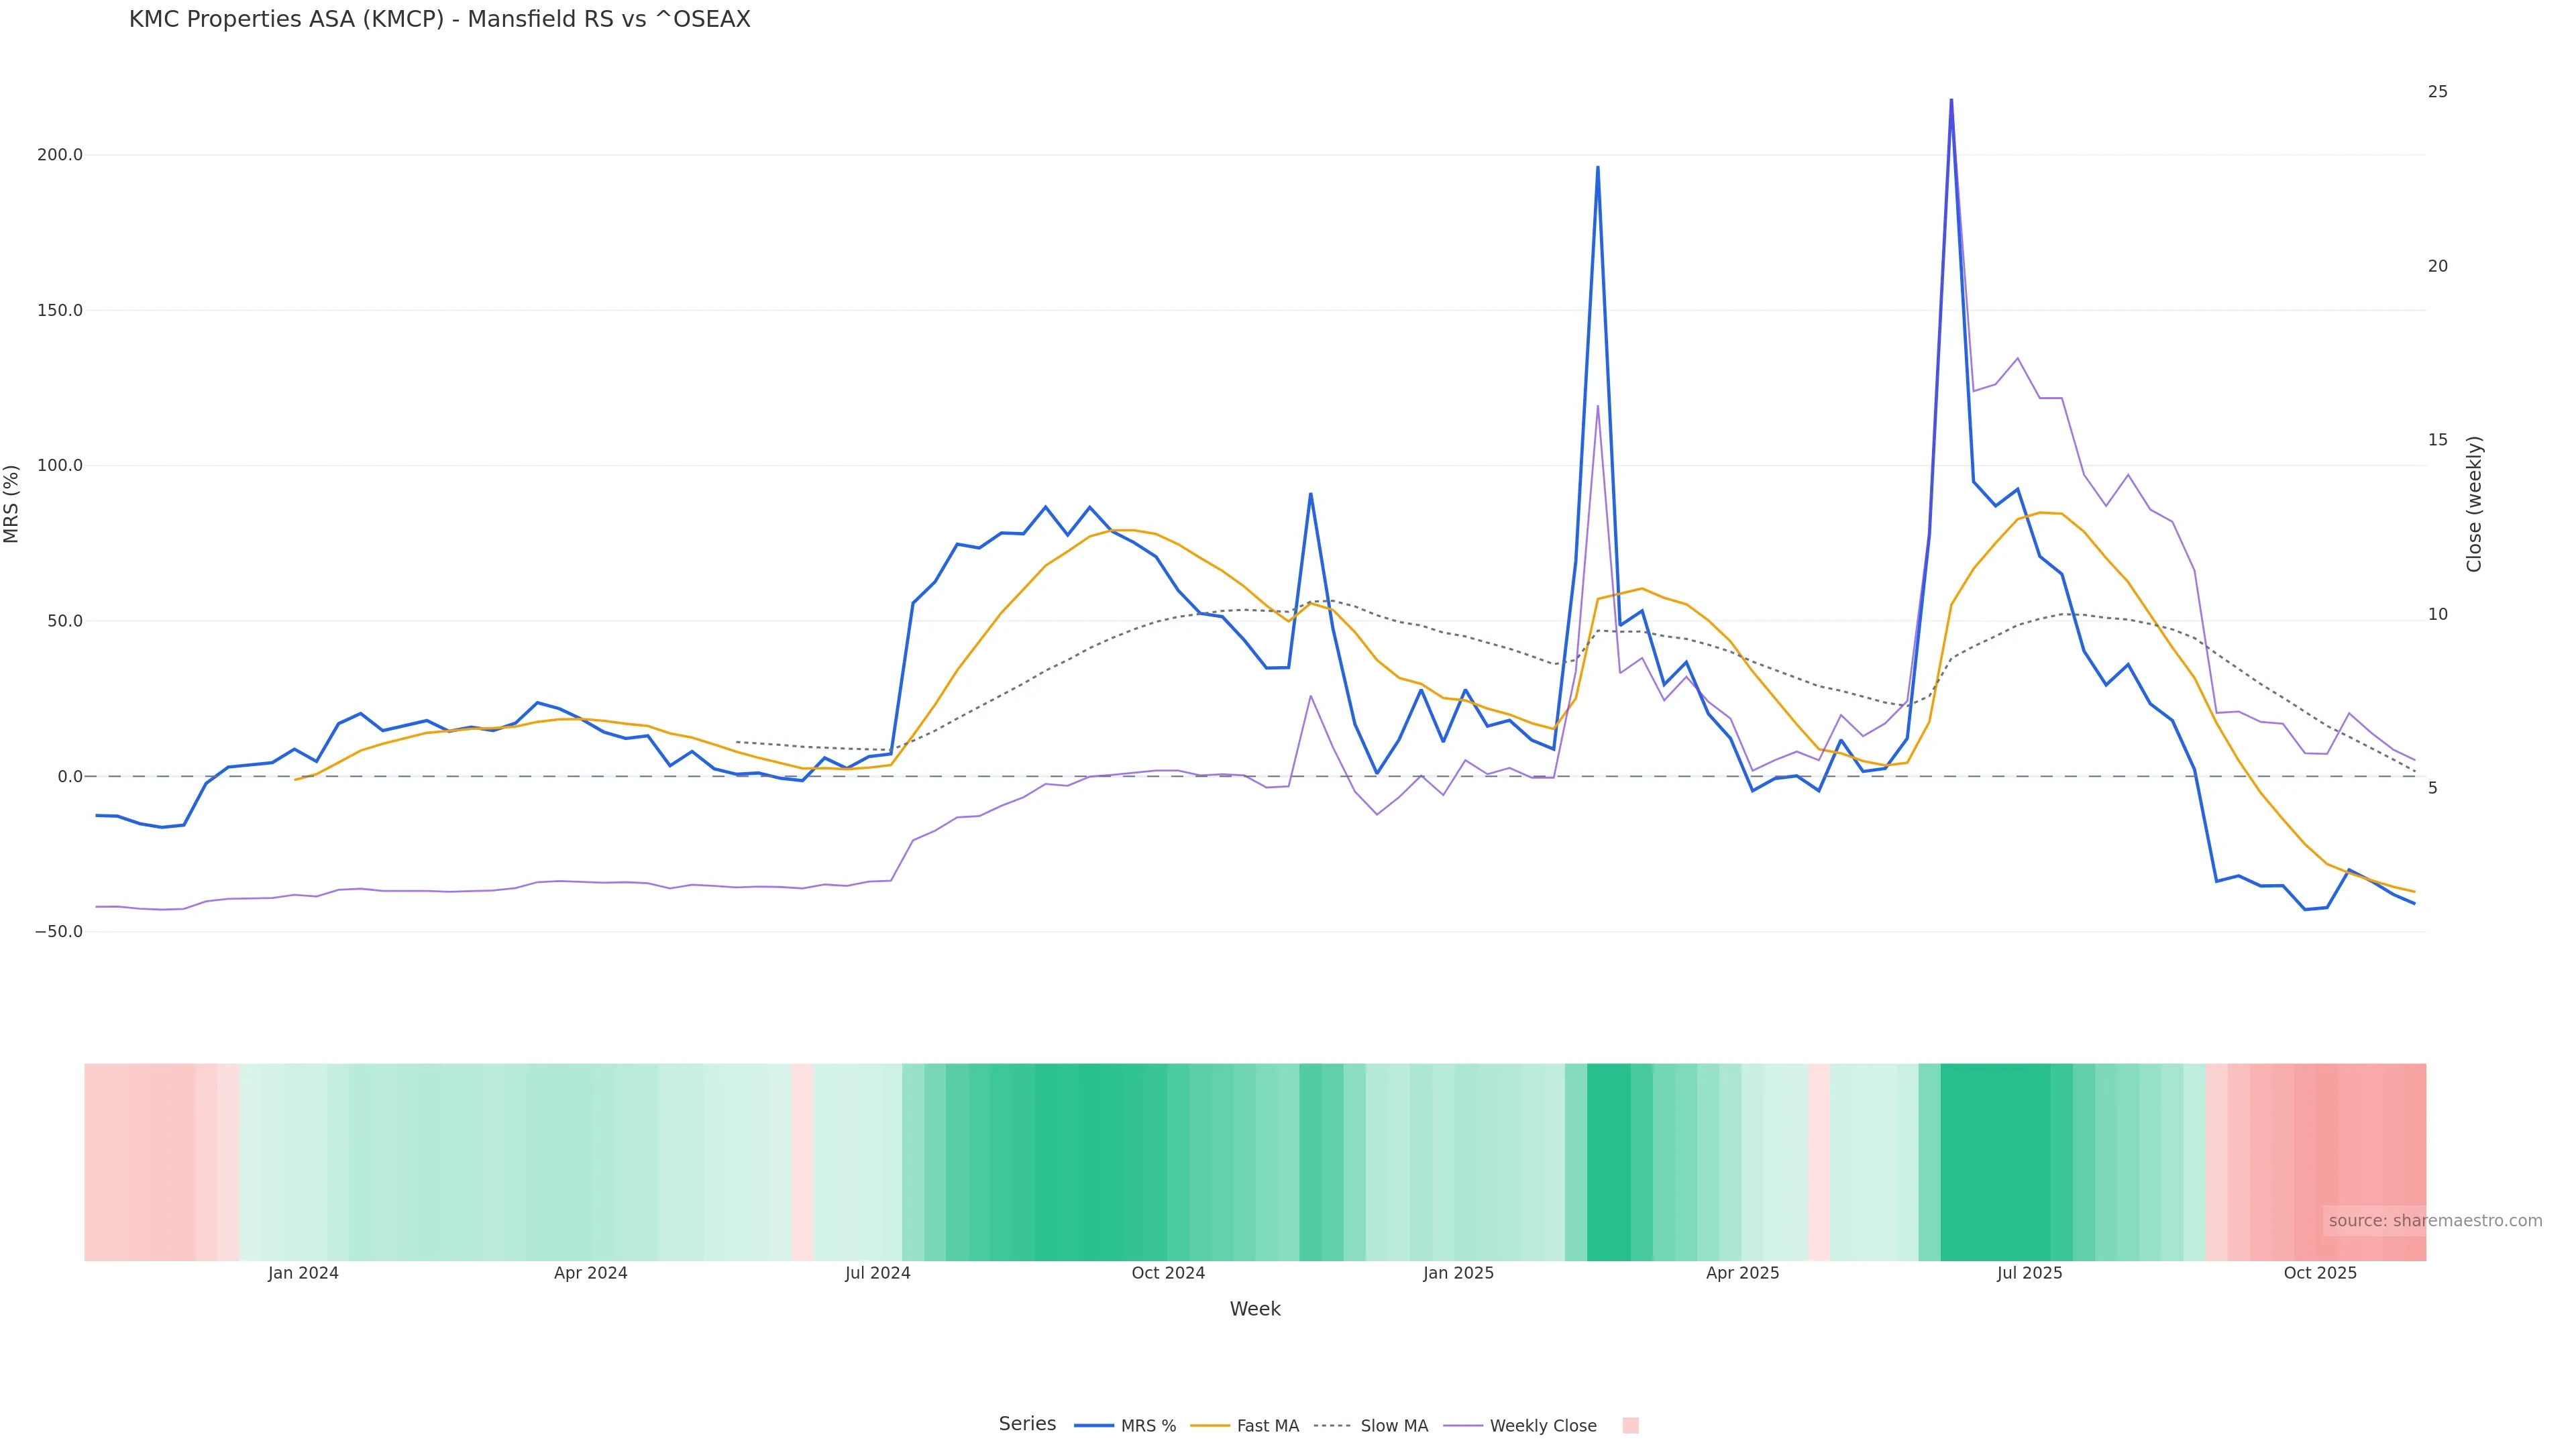Click the MRS (%) y-axis title
Image resolution: width=2576 pixels, height=1449 pixels.
pos(12,503)
